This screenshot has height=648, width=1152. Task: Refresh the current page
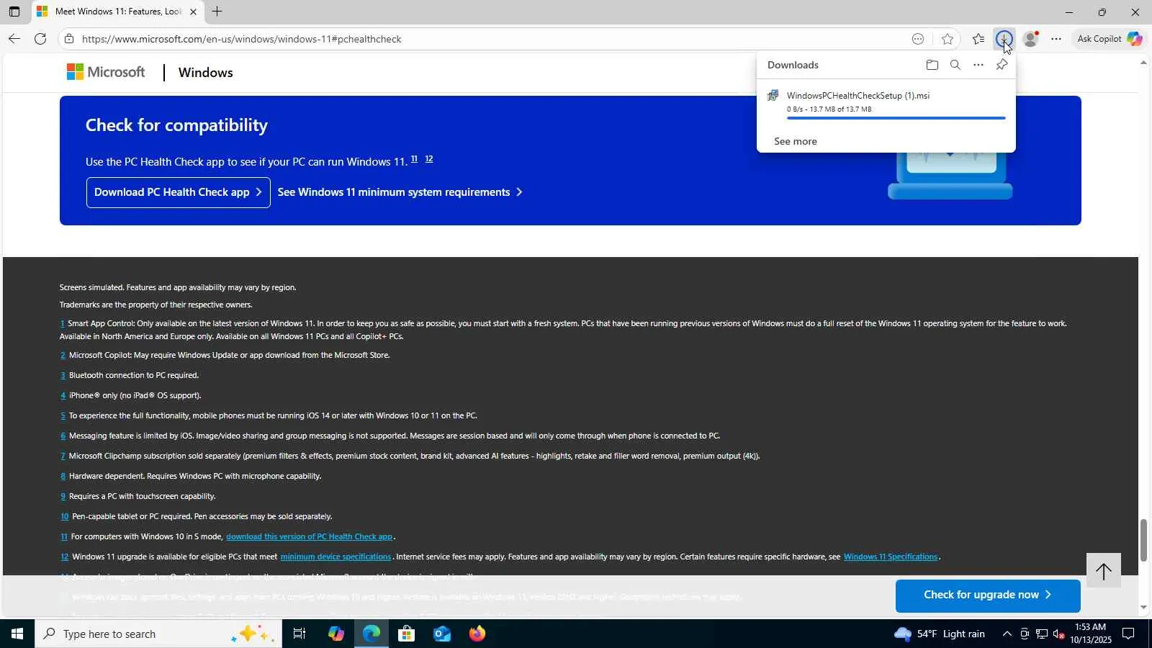(40, 39)
